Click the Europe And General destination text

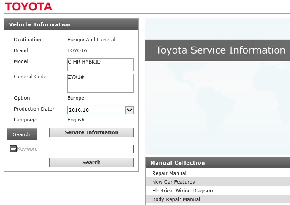point(91,40)
